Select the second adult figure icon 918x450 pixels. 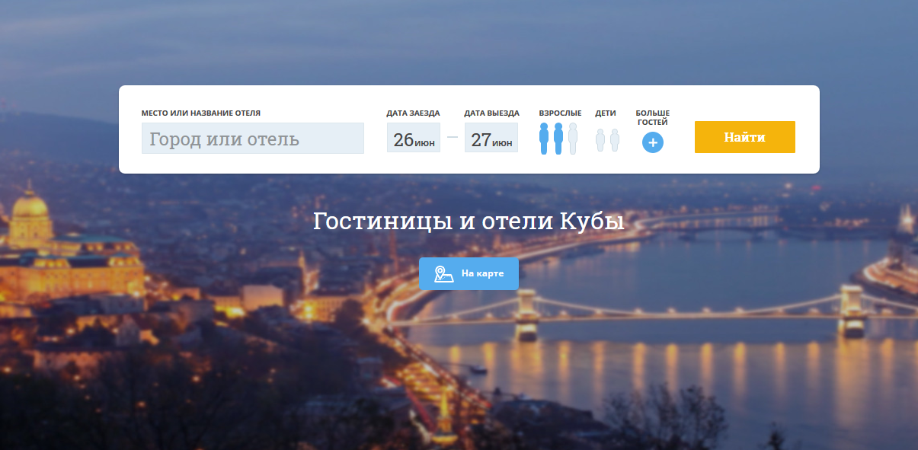pyautogui.click(x=558, y=139)
